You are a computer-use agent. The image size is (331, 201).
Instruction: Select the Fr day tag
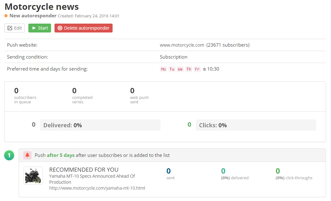point(197,69)
